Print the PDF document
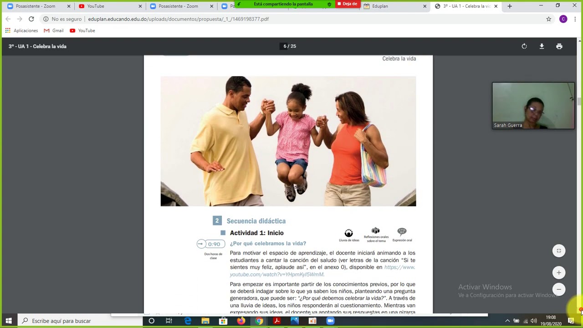Image resolution: width=583 pixels, height=328 pixels. tap(559, 46)
